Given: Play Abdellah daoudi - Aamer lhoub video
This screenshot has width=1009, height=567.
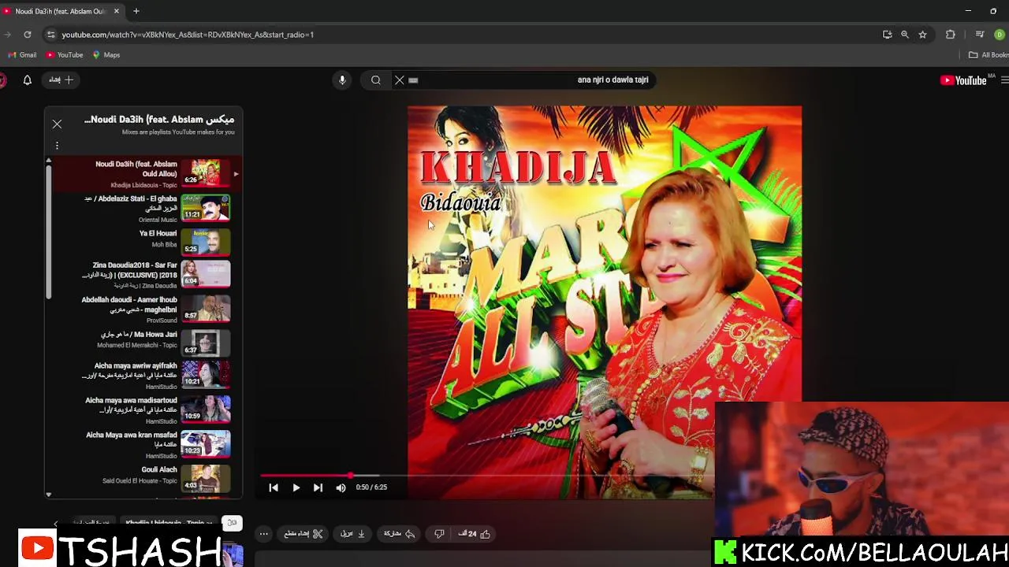Looking at the screenshot, I should pos(143,309).
